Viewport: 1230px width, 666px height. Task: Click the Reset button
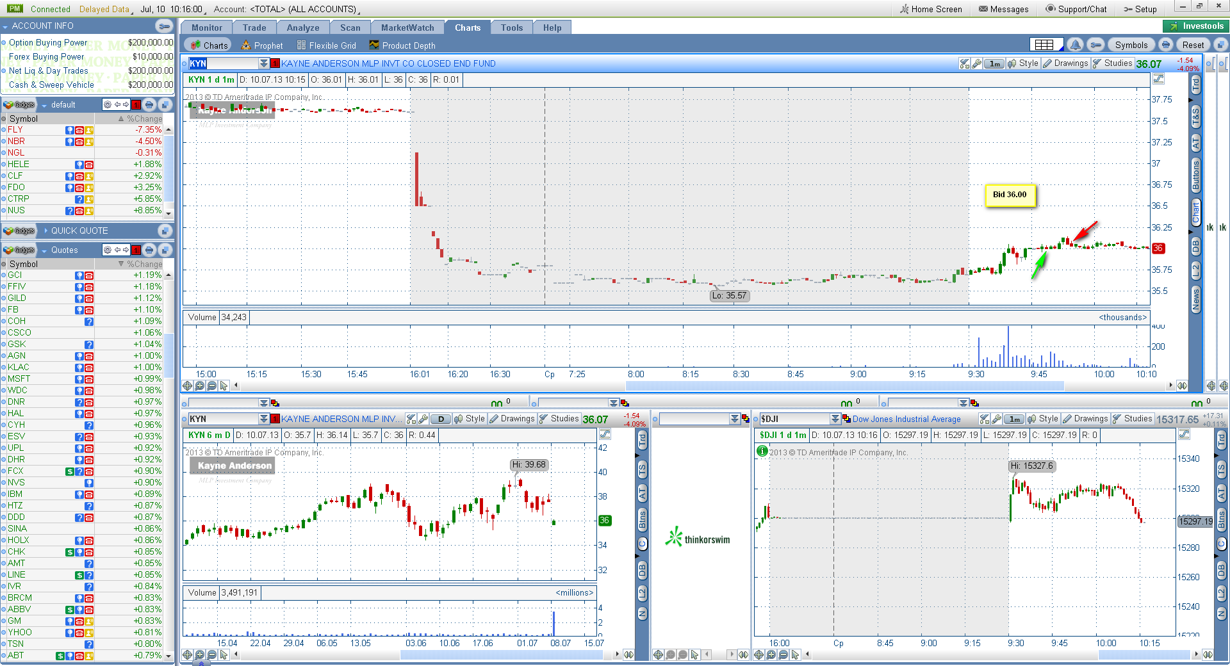pos(1193,45)
